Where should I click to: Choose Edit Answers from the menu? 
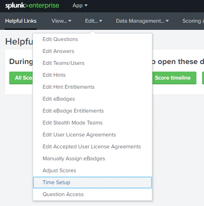92,51
